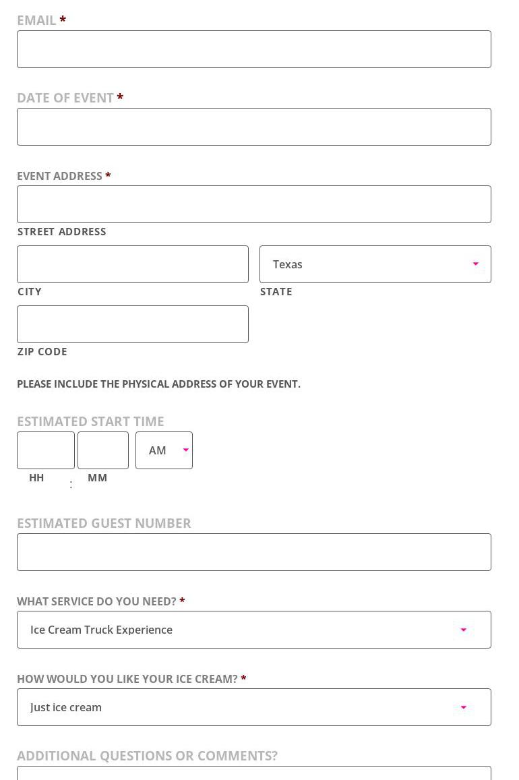Select the HH hour field
The width and height of the screenshot is (519, 780).
[x=46, y=450]
